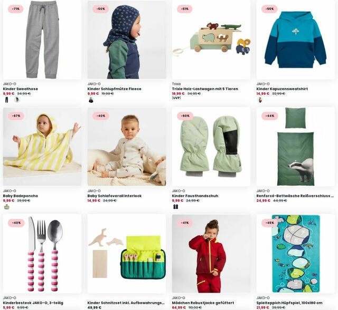The image size is (338, 310).
Task: Click Trixie Holz-Lastwagen mit 5 Tieren title
Action: tap(205, 89)
